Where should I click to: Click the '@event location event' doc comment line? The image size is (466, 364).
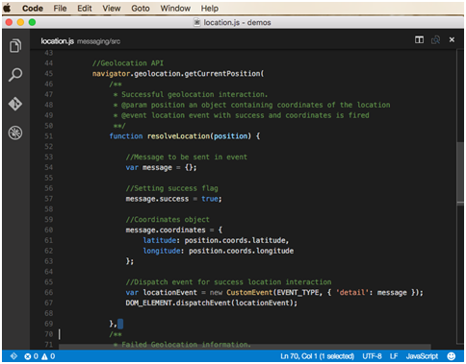(x=241, y=115)
